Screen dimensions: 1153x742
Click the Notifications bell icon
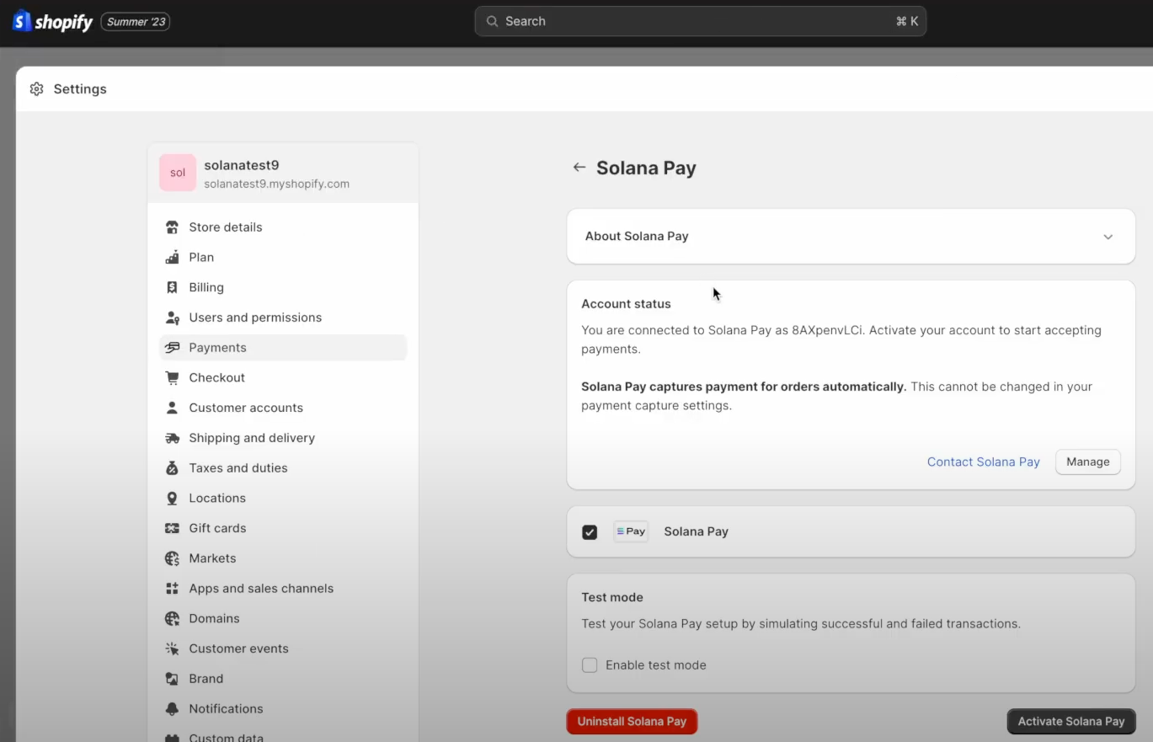(x=173, y=708)
